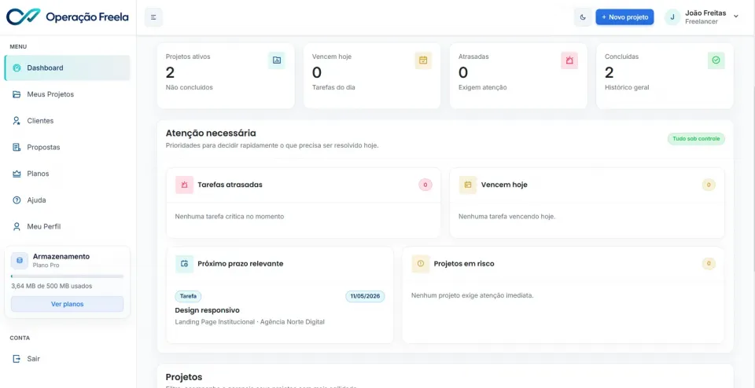Click the storage usage progress bar
The height and width of the screenshot is (388, 755).
coord(67,276)
